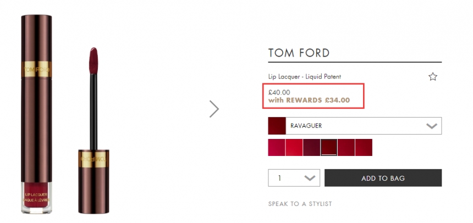Select the first pinkish-red shade swatch

pos(277,147)
